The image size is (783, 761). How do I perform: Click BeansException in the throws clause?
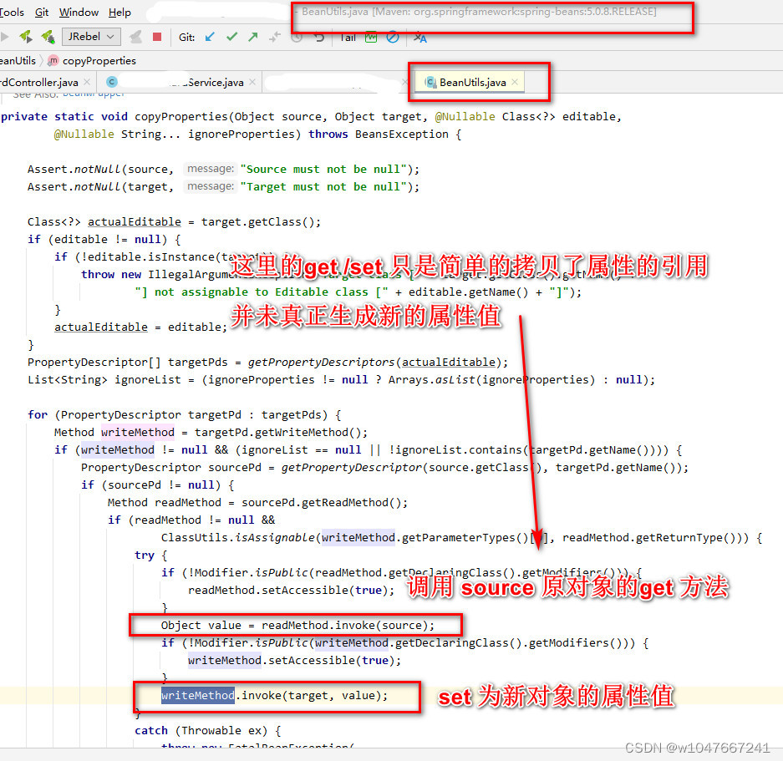(x=401, y=134)
